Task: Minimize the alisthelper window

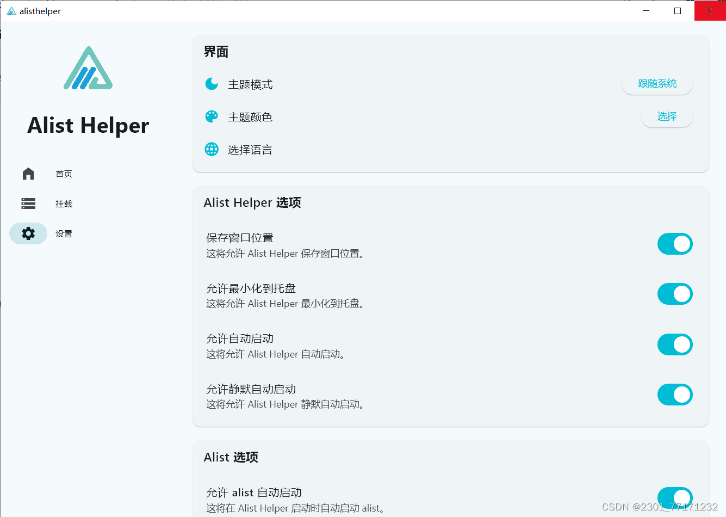Action: (x=646, y=11)
